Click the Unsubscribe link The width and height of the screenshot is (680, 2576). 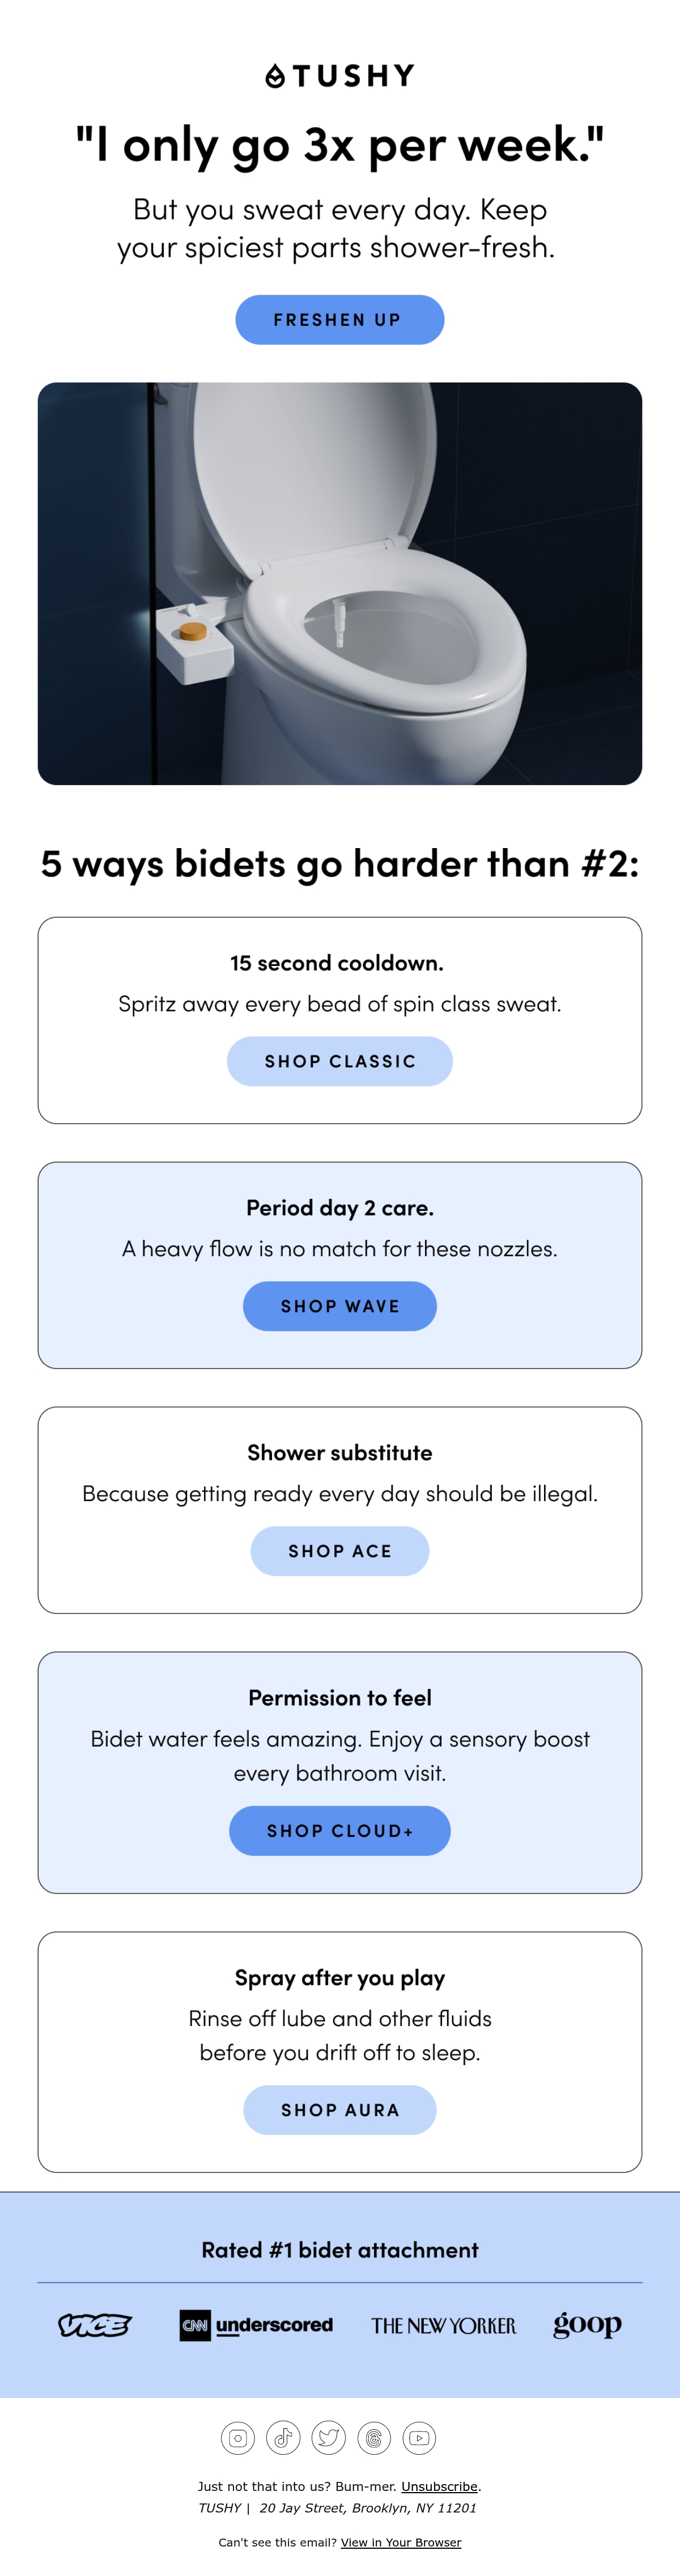tap(439, 2486)
